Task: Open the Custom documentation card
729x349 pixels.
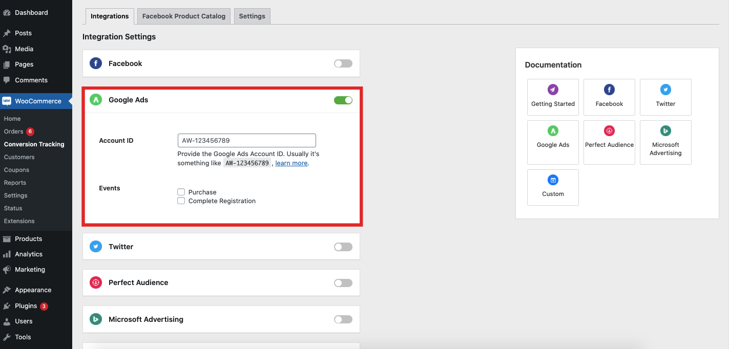Action: pyautogui.click(x=553, y=187)
